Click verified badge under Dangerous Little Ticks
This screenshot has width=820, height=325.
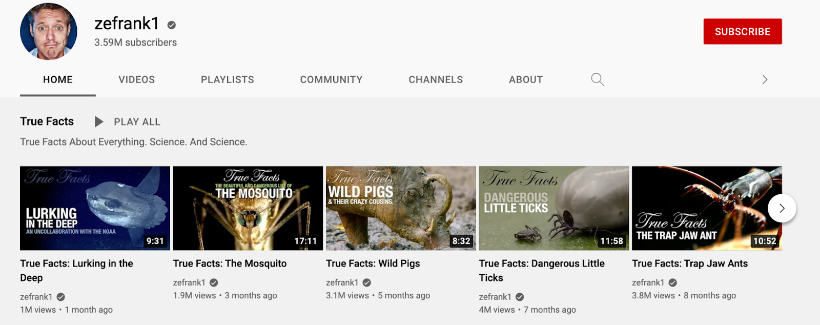[520, 297]
